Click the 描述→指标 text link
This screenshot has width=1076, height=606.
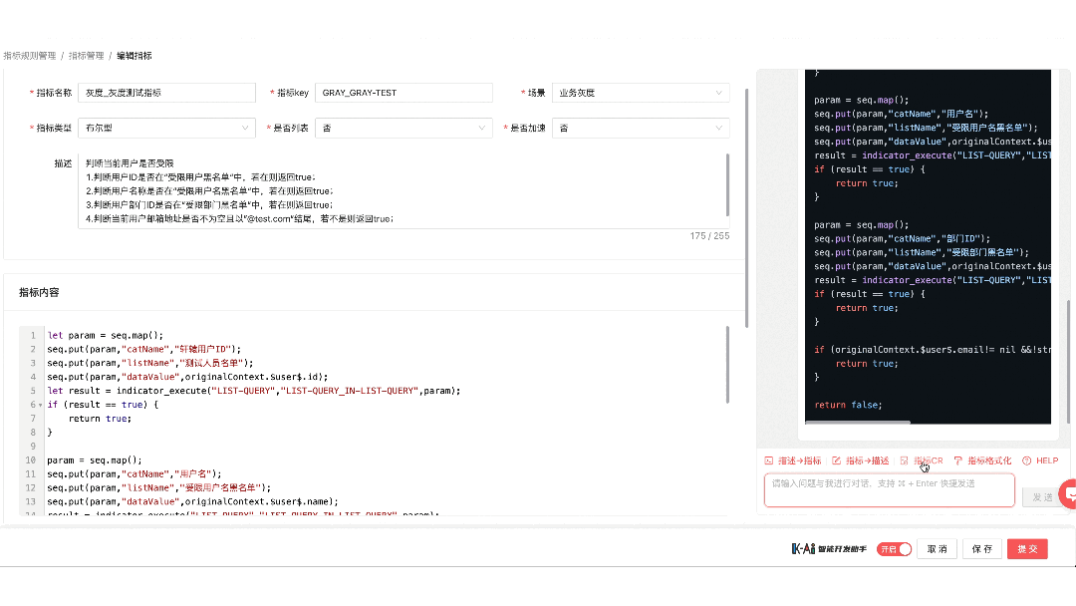(799, 460)
